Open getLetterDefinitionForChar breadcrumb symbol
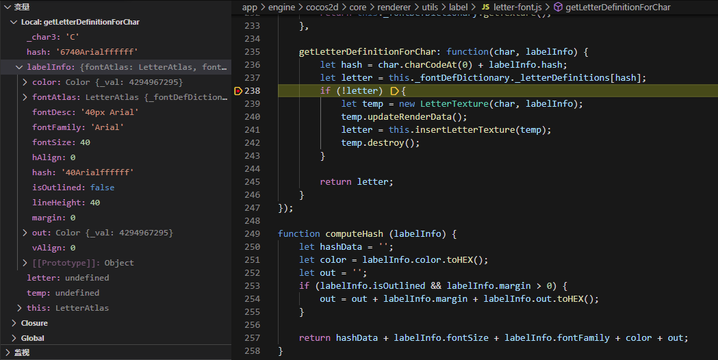The width and height of the screenshot is (718, 360). coord(617,7)
